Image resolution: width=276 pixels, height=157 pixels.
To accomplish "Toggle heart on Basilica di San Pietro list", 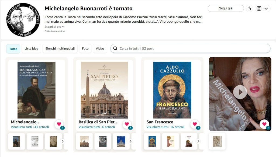I will point(127,124).
